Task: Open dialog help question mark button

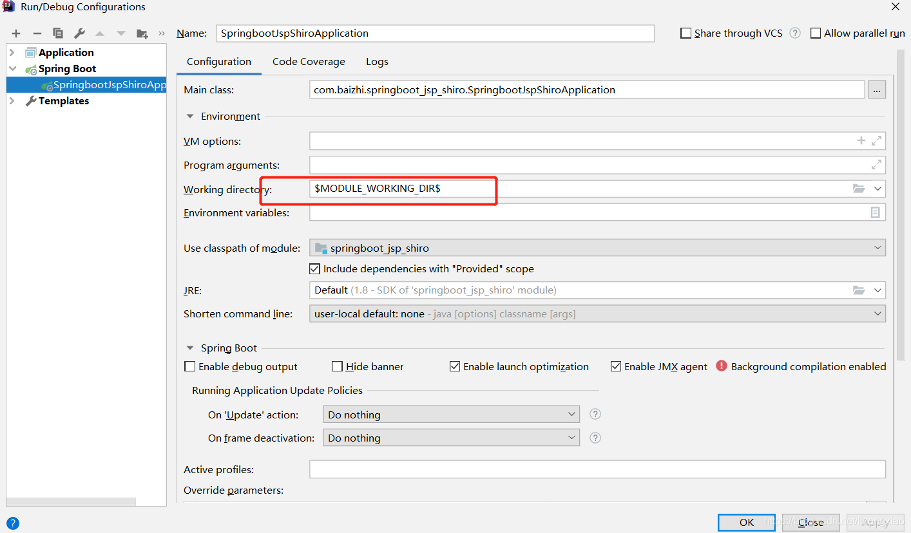Action: point(13,523)
